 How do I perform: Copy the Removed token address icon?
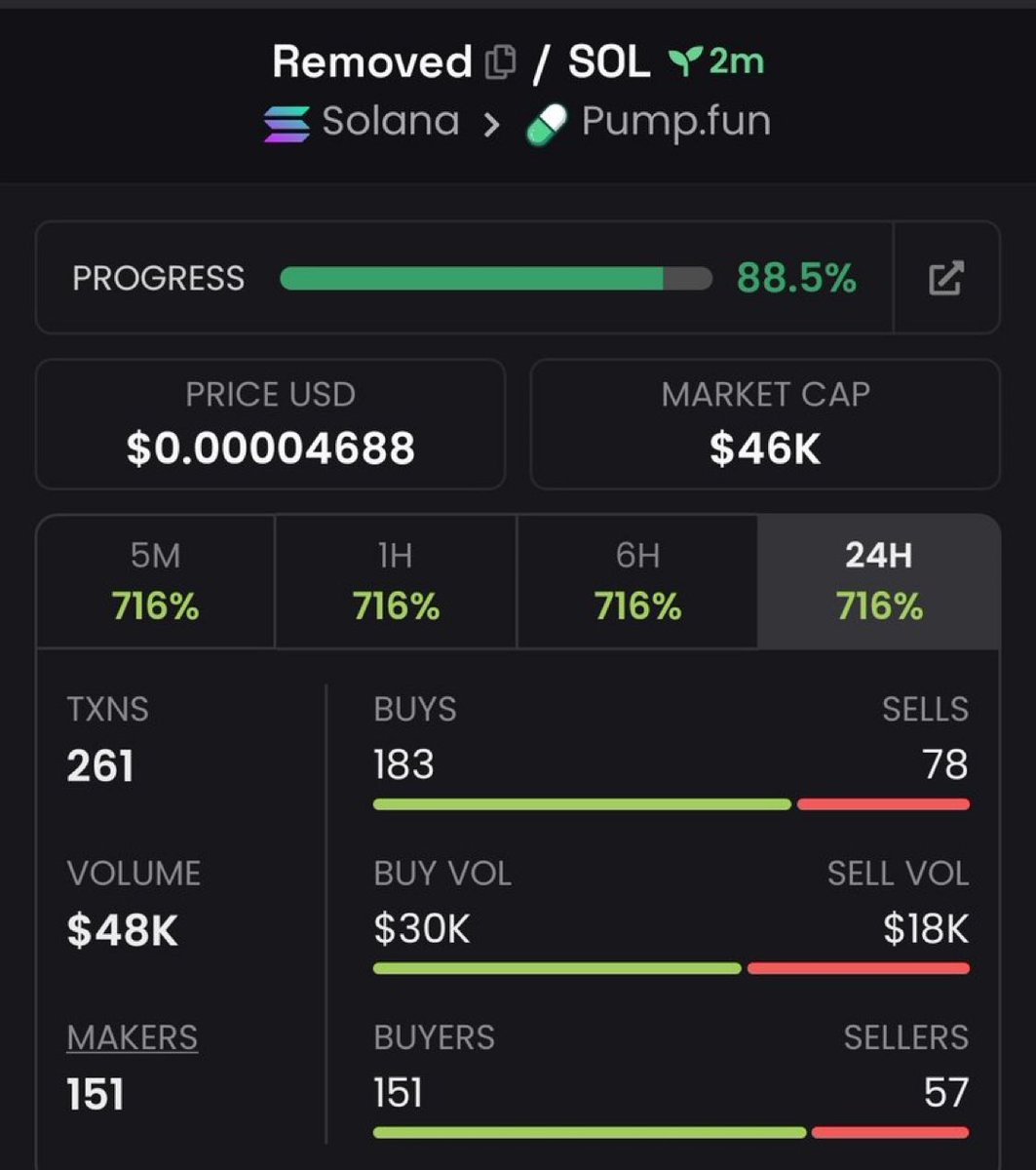point(500,62)
